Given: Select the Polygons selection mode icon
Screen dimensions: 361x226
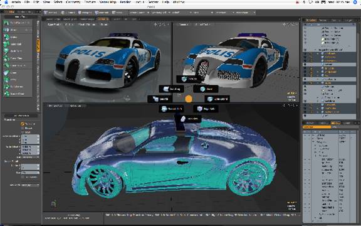Looking at the screenshot, I should click(80, 13).
